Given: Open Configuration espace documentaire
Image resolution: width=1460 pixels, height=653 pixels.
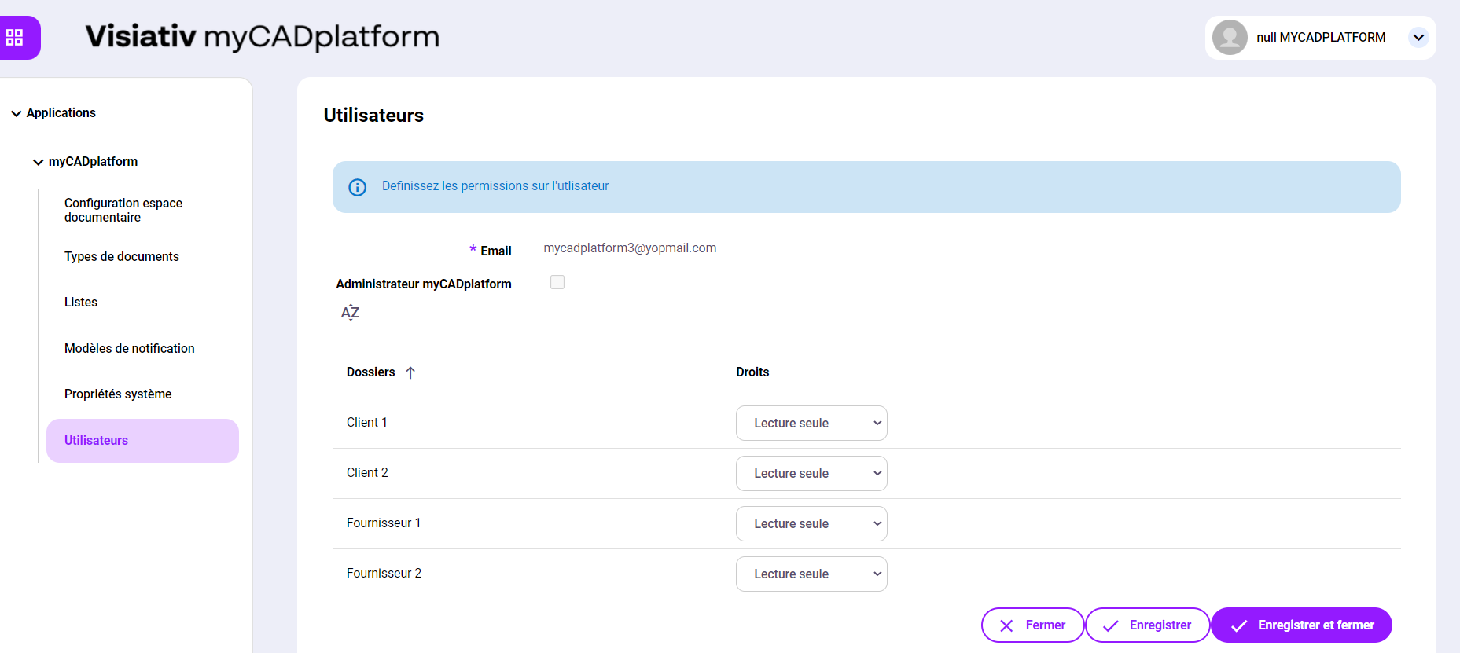Looking at the screenshot, I should (x=123, y=210).
